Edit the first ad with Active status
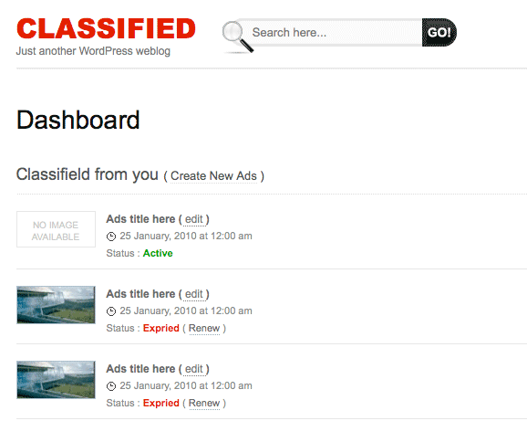Screen dimensions: 527x421 (x=194, y=219)
